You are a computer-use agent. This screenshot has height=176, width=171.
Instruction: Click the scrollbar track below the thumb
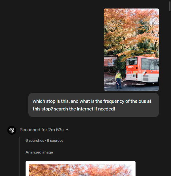coord(170,90)
